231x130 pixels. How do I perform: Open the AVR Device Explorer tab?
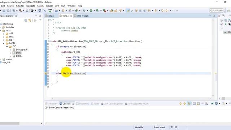112,104
